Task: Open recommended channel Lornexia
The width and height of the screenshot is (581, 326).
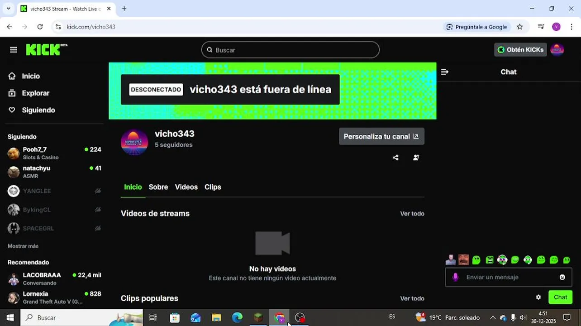Action: pyautogui.click(x=54, y=297)
